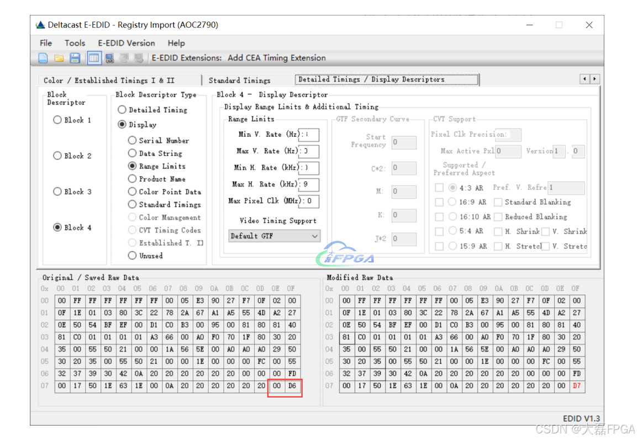Click the Max H. Rate (kHz) field
This screenshot has height=440, width=637.
(x=309, y=184)
